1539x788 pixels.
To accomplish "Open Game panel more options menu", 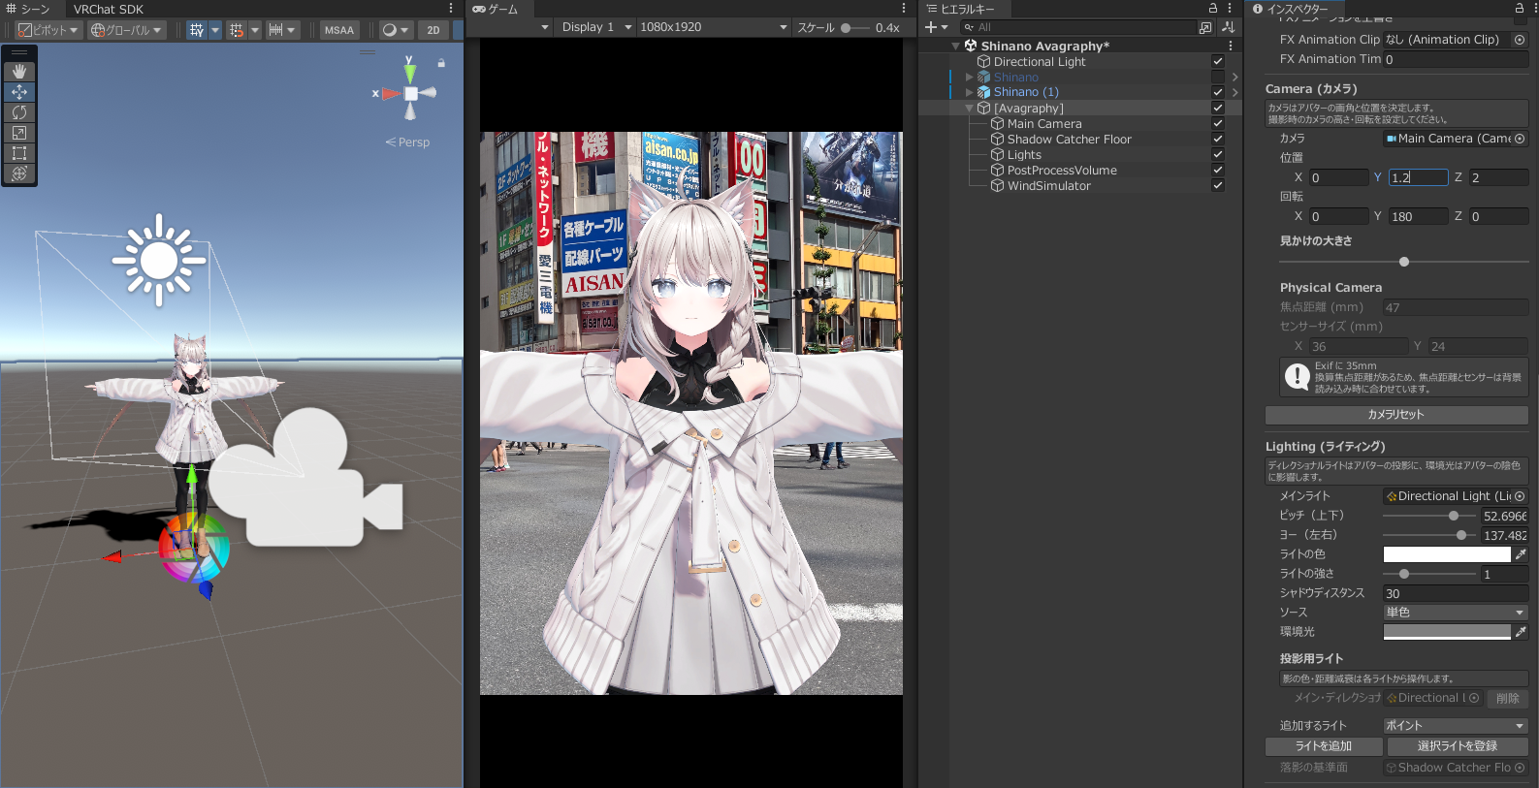I will (x=904, y=8).
